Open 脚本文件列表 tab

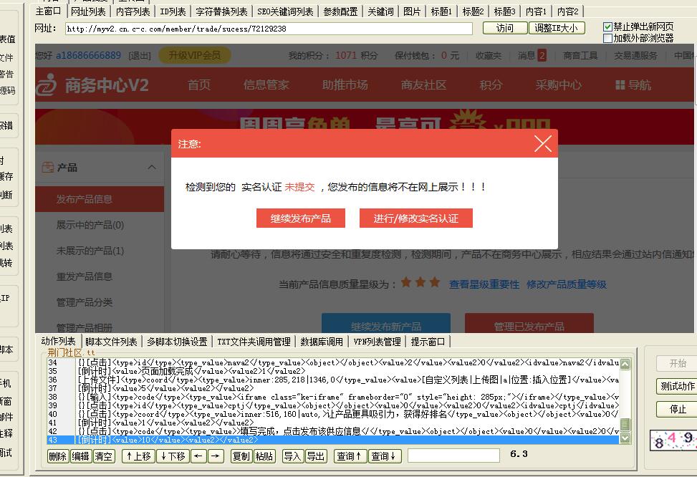point(111,342)
